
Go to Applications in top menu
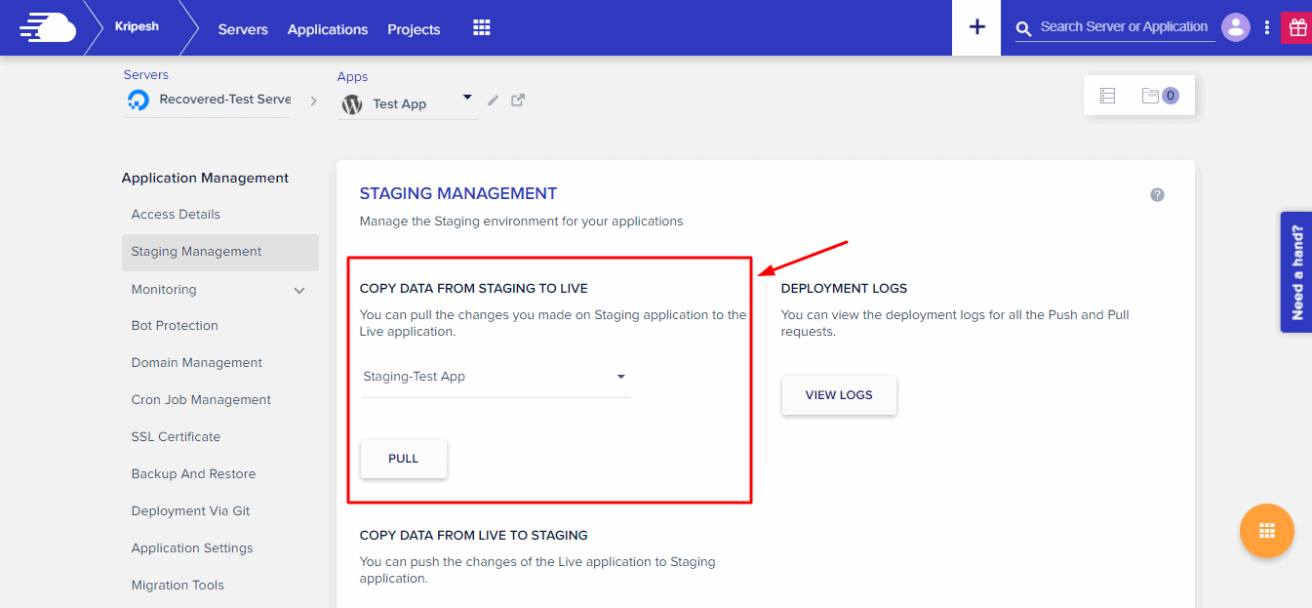click(328, 29)
